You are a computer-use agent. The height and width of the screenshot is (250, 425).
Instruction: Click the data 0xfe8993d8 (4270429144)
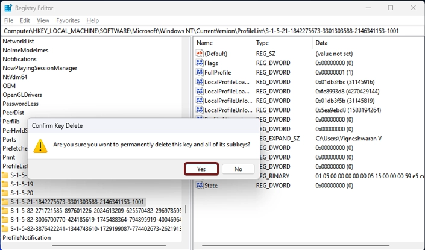(x=347, y=92)
